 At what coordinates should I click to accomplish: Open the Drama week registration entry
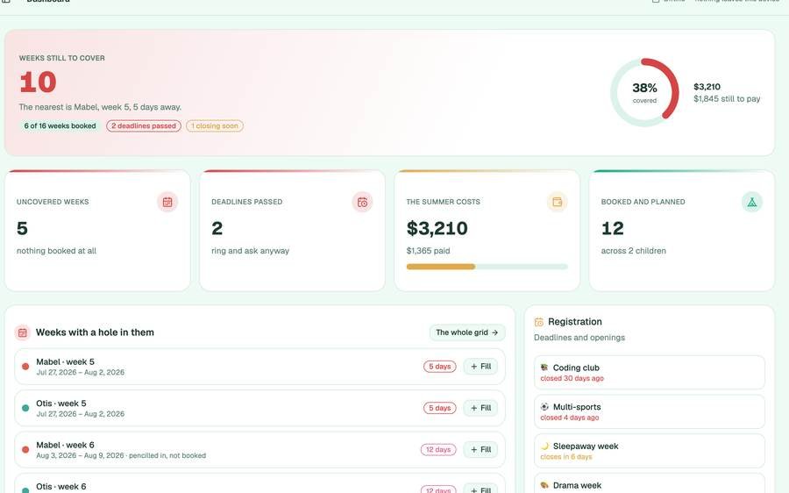coord(650,483)
